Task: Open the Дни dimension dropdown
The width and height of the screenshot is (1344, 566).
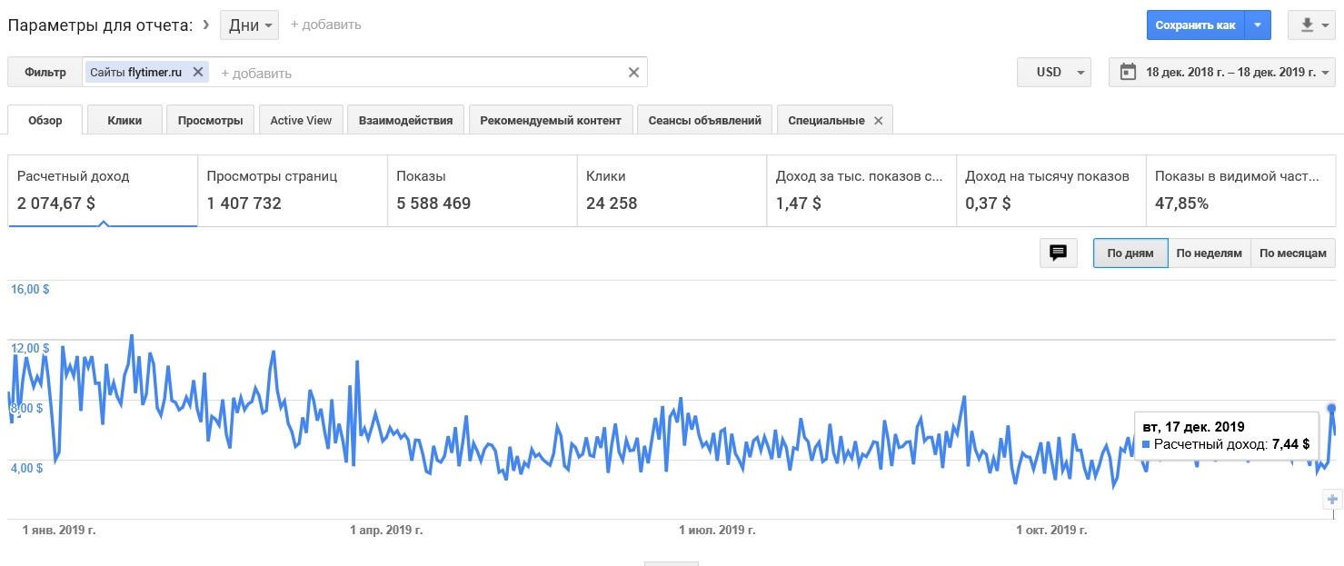Action: point(249,25)
